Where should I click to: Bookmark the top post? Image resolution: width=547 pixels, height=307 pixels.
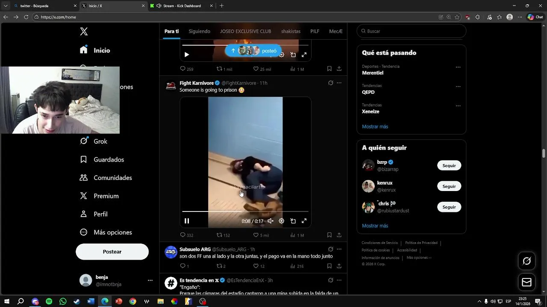pos(329,69)
